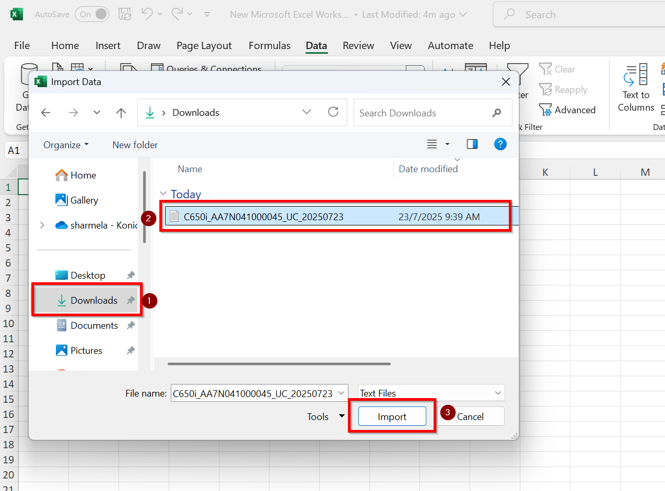Switch to the Page Layout tab
Screen dimensions: 665x491
coord(204,46)
